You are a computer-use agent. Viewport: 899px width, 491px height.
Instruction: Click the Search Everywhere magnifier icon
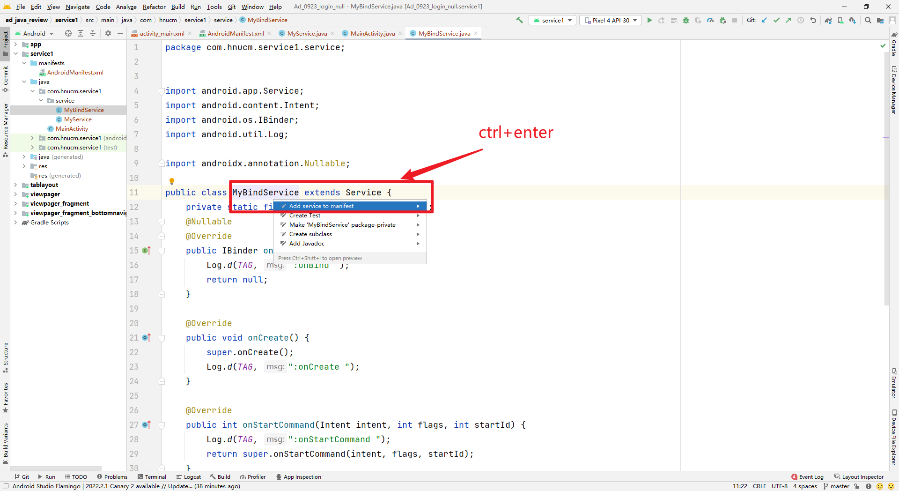coord(868,20)
